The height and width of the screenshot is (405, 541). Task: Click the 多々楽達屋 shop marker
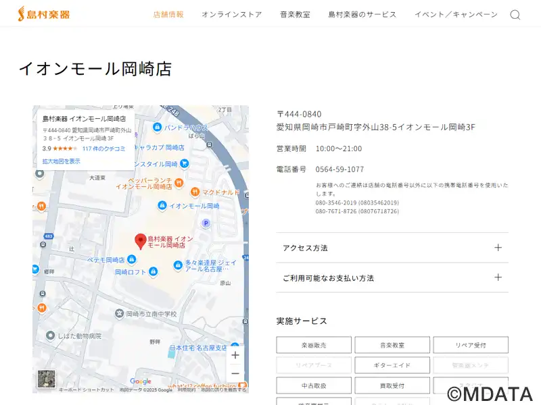click(178, 265)
